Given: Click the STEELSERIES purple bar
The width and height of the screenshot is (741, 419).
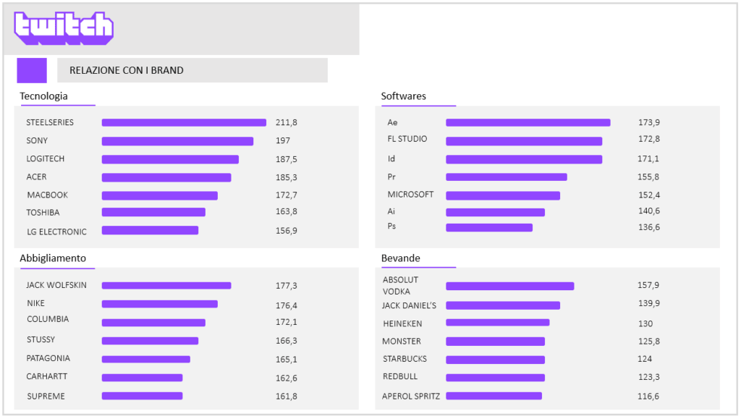Looking at the screenshot, I should 184,123.
